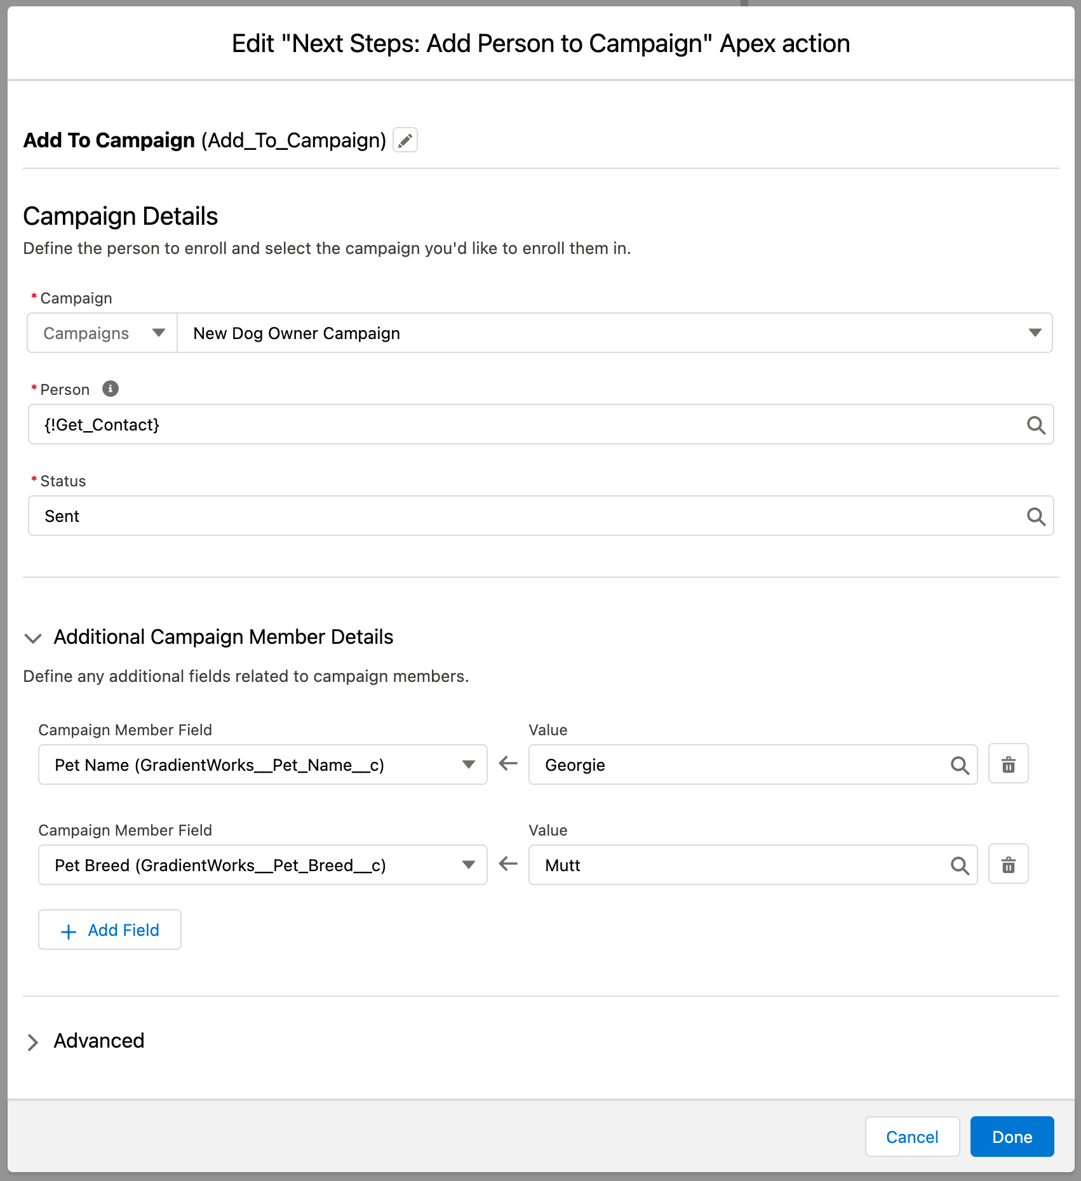Open the Campaigns type dropdown
1081x1181 pixels.
(103, 333)
